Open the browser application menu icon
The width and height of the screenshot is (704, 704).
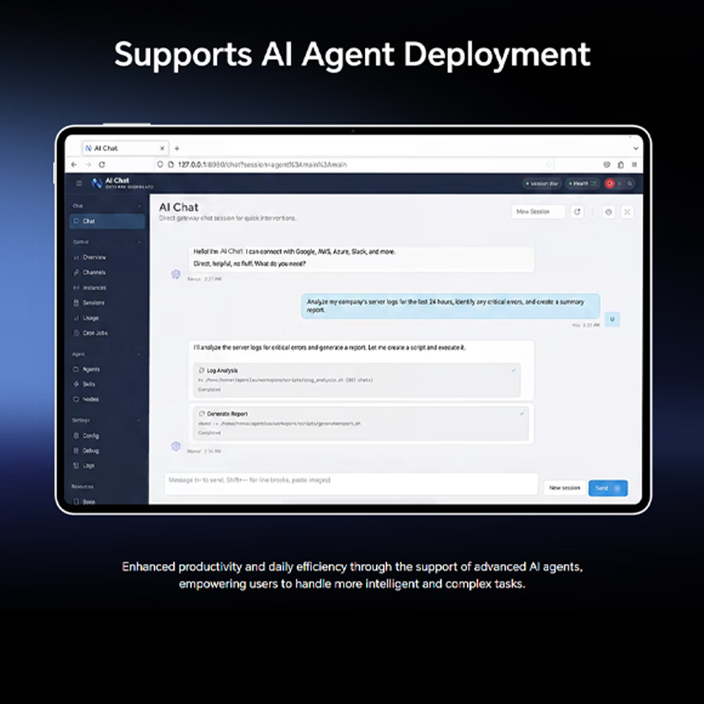(x=634, y=165)
